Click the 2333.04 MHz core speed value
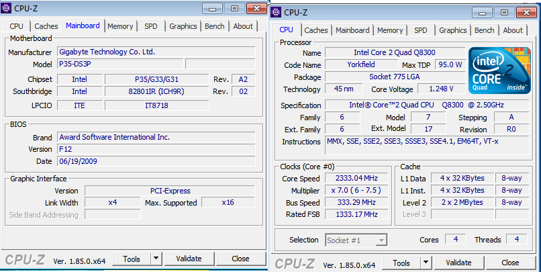 click(x=356, y=179)
